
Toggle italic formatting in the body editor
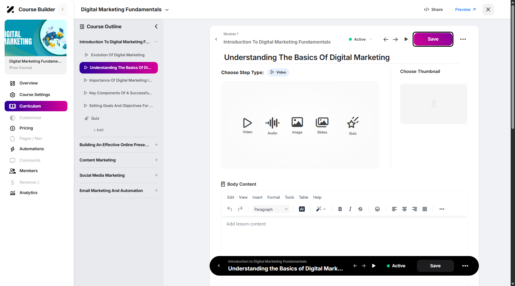point(350,209)
